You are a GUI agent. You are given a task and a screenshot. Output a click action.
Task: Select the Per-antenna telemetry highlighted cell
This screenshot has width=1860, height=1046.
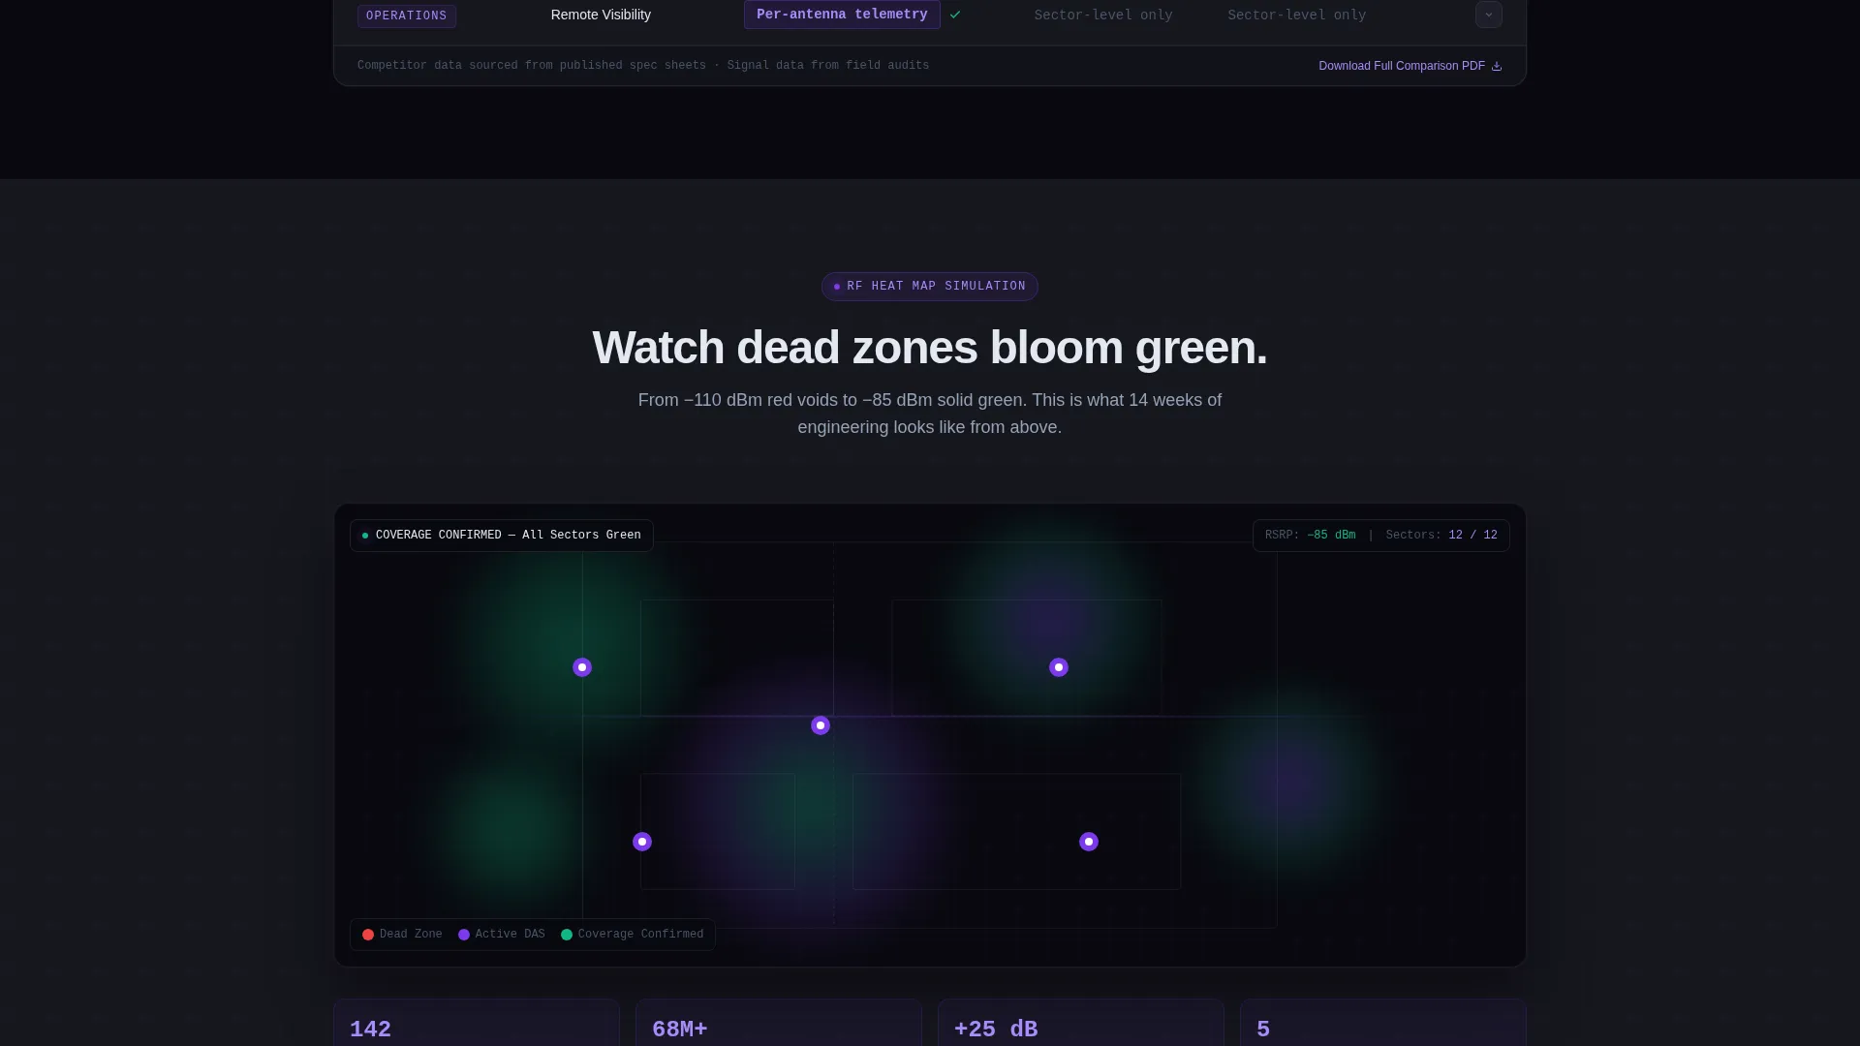pos(841,15)
